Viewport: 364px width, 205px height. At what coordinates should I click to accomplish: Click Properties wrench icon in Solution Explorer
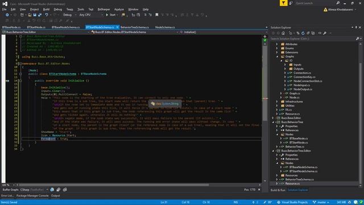click(x=325, y=33)
